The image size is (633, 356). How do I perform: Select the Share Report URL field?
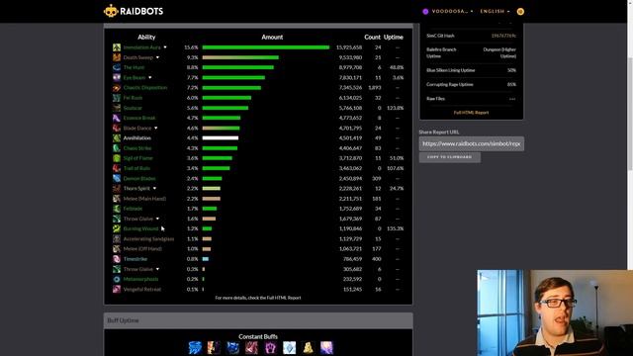472,143
